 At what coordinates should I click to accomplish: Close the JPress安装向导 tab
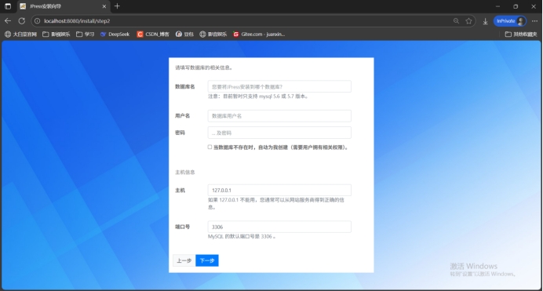[x=104, y=6]
